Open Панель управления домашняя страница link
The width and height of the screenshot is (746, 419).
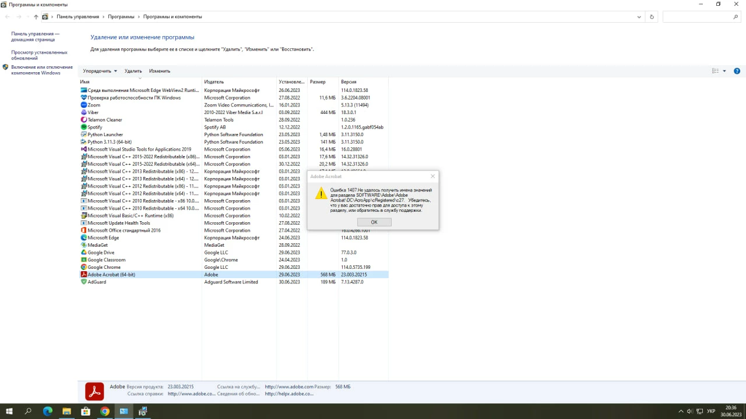coord(35,37)
